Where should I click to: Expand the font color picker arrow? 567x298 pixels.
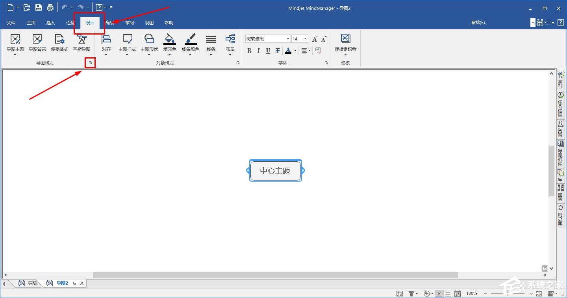click(x=295, y=51)
